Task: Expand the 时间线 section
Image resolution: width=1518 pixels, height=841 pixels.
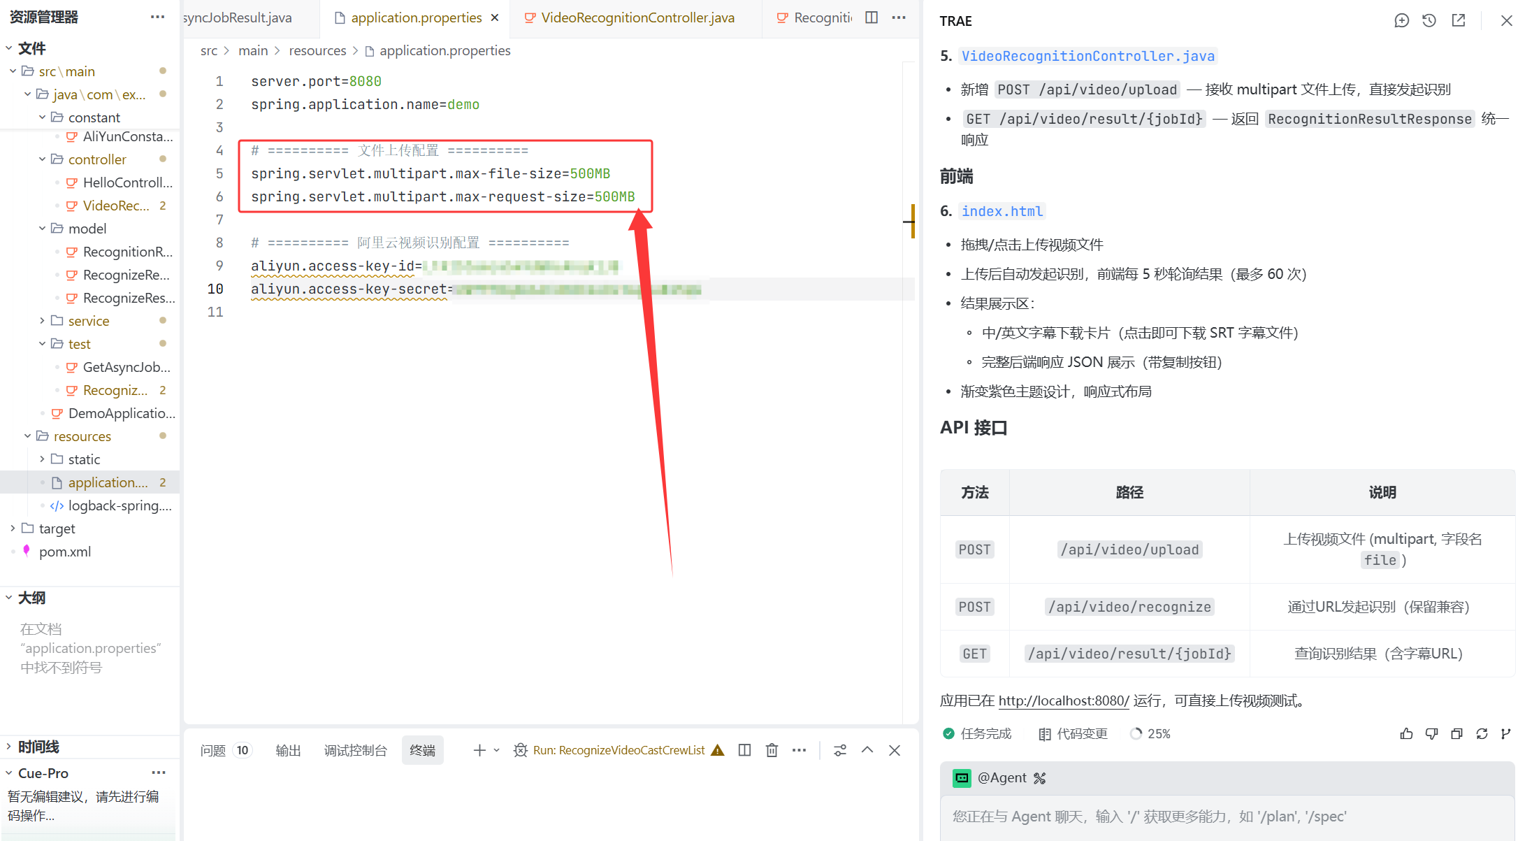Action: click(x=8, y=747)
